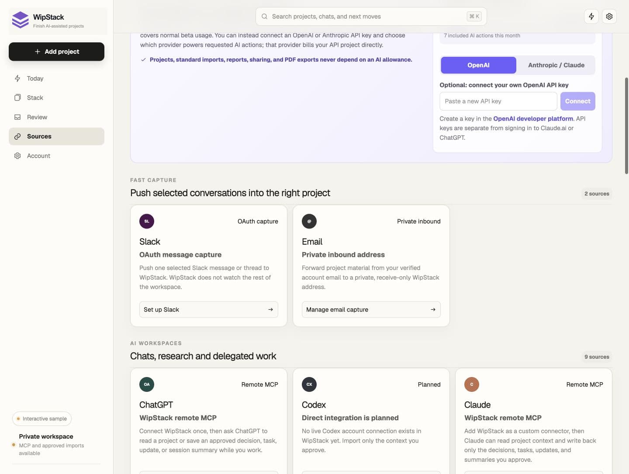The height and width of the screenshot is (474, 629).
Task: Click the Interactive sample badge
Action: (x=42, y=419)
